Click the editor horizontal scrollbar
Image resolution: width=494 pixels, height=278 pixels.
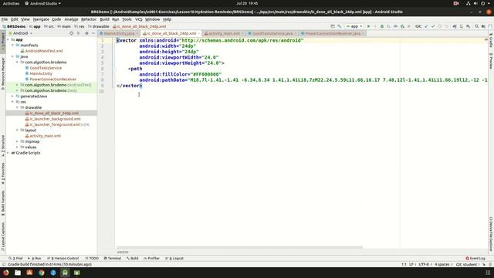239,247
